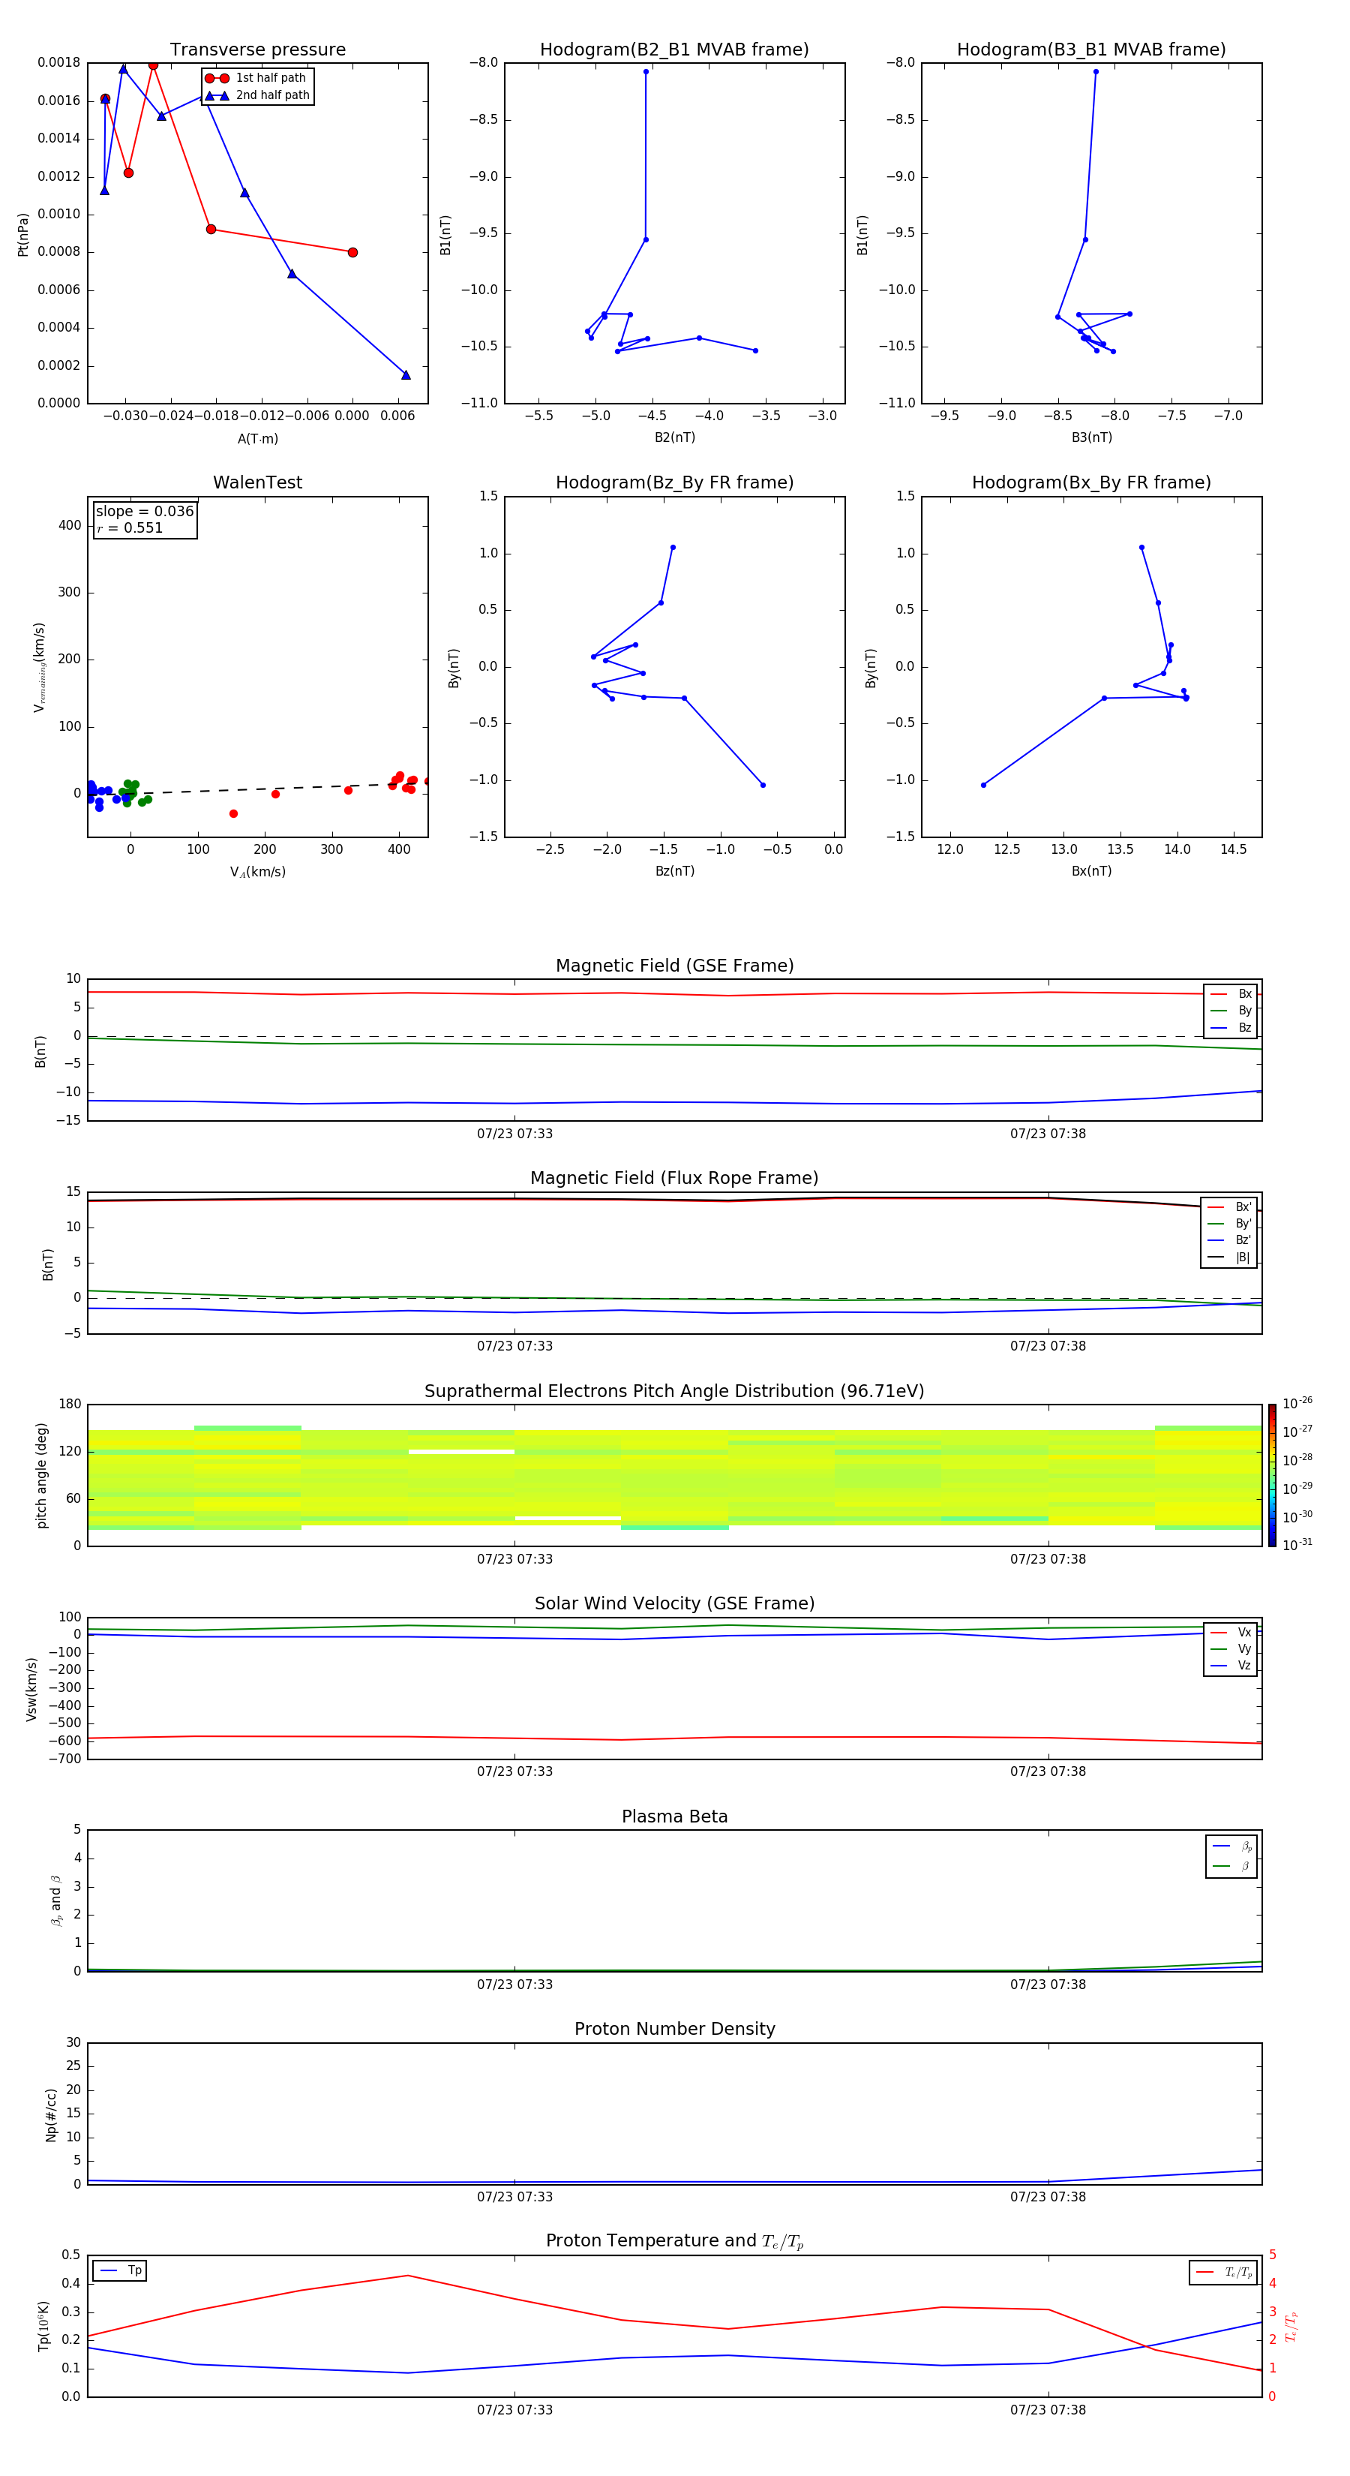
Task: Click 'Vsw(km/s)' y-axis label
Action: 31,1689
